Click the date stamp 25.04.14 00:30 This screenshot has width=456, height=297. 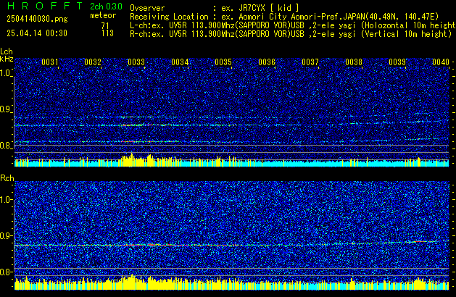click(x=37, y=33)
